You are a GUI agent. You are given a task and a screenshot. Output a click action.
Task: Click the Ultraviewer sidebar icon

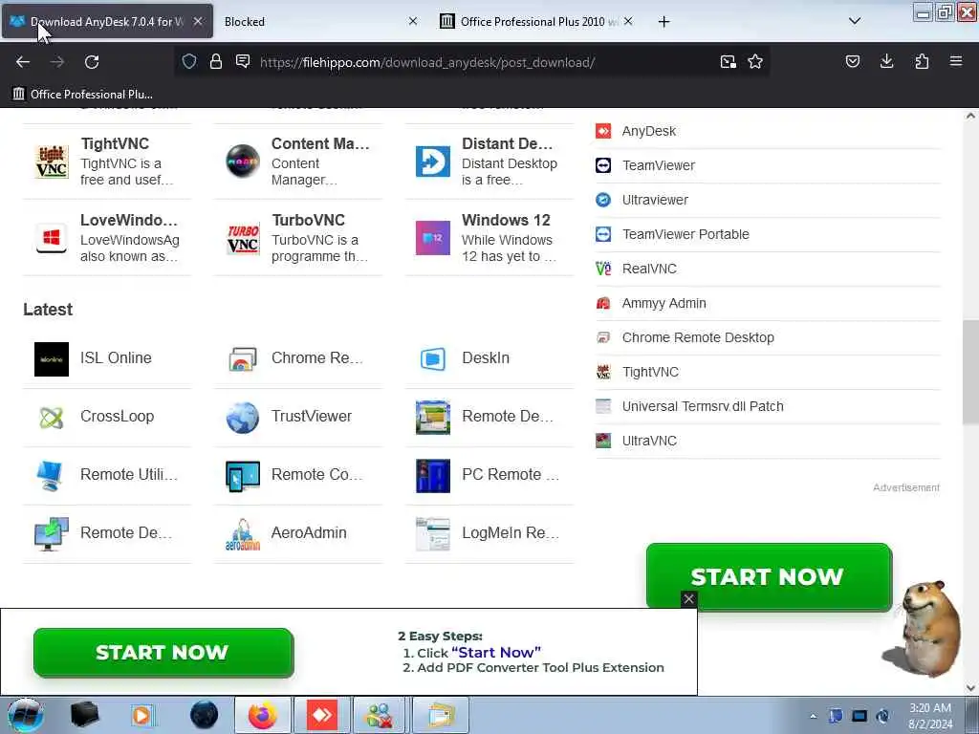[603, 200]
